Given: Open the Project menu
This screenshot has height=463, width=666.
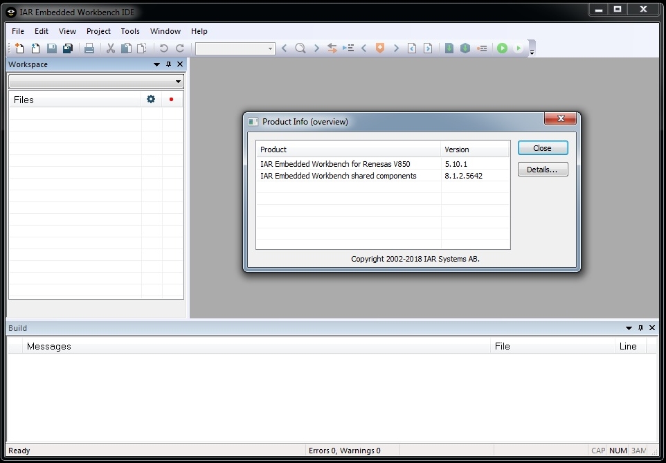Looking at the screenshot, I should (98, 31).
